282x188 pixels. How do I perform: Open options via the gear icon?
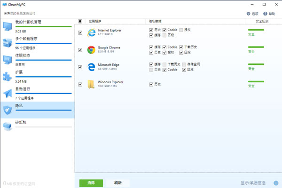point(248,14)
